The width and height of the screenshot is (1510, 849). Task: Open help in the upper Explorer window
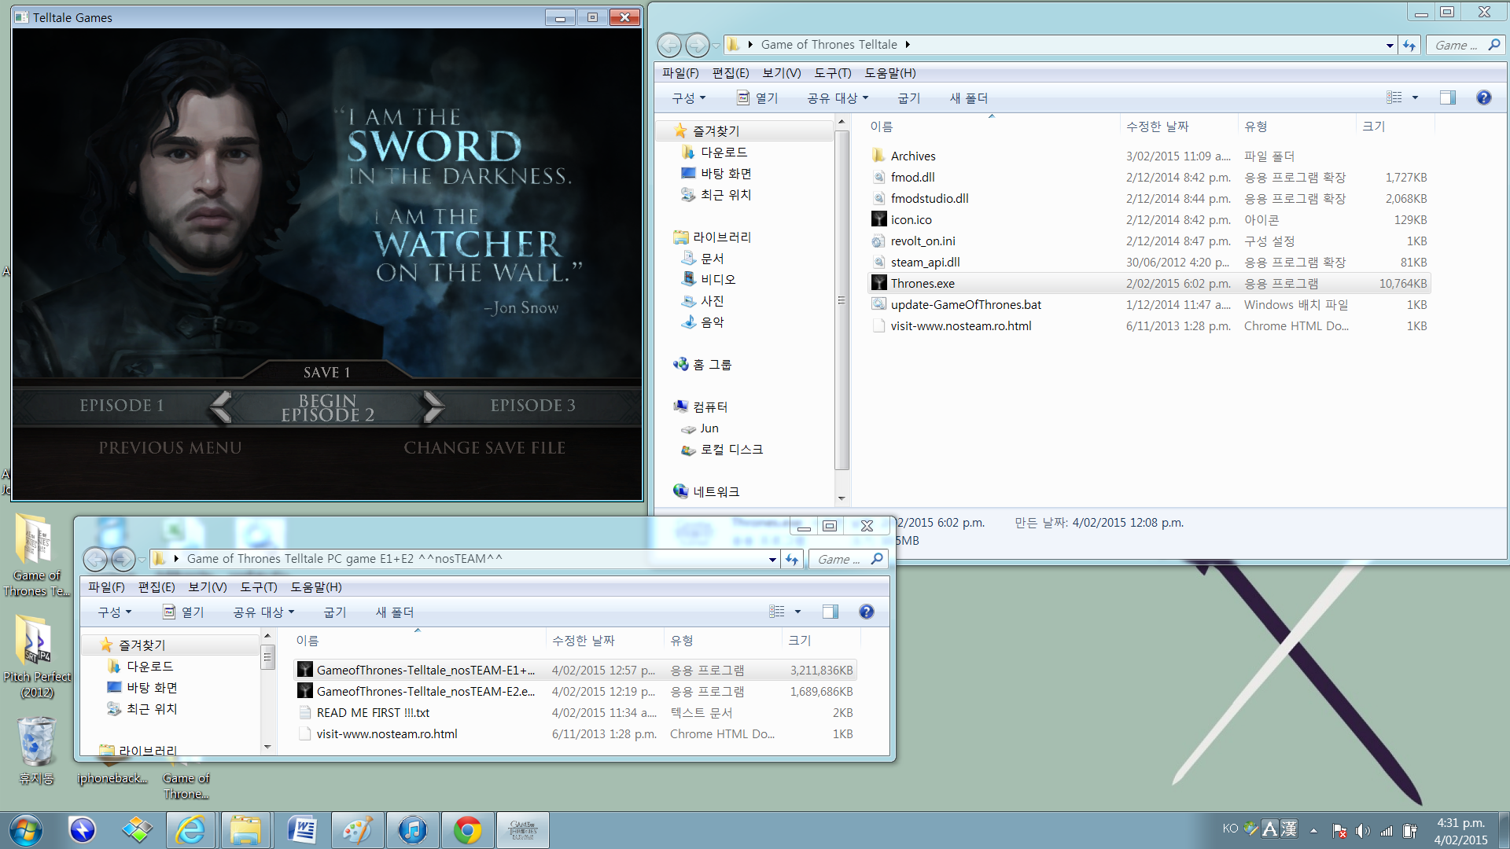coord(1484,97)
